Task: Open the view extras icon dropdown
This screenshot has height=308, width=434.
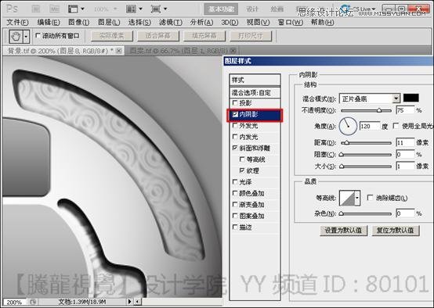Action: point(76,9)
